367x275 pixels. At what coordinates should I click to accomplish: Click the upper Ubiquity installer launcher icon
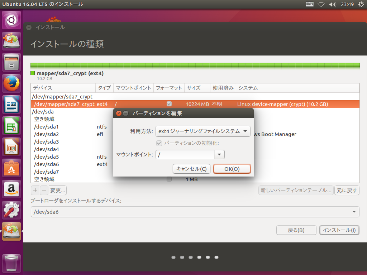[x=11, y=41]
